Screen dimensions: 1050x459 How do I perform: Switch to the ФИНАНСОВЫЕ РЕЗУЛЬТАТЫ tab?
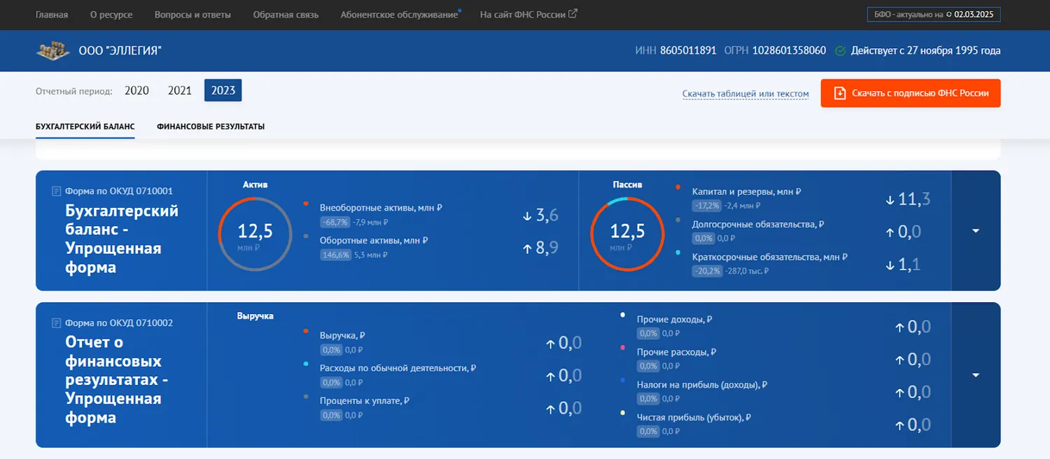tap(211, 127)
